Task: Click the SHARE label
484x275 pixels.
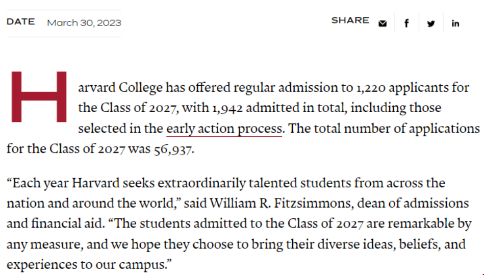Action: click(350, 20)
